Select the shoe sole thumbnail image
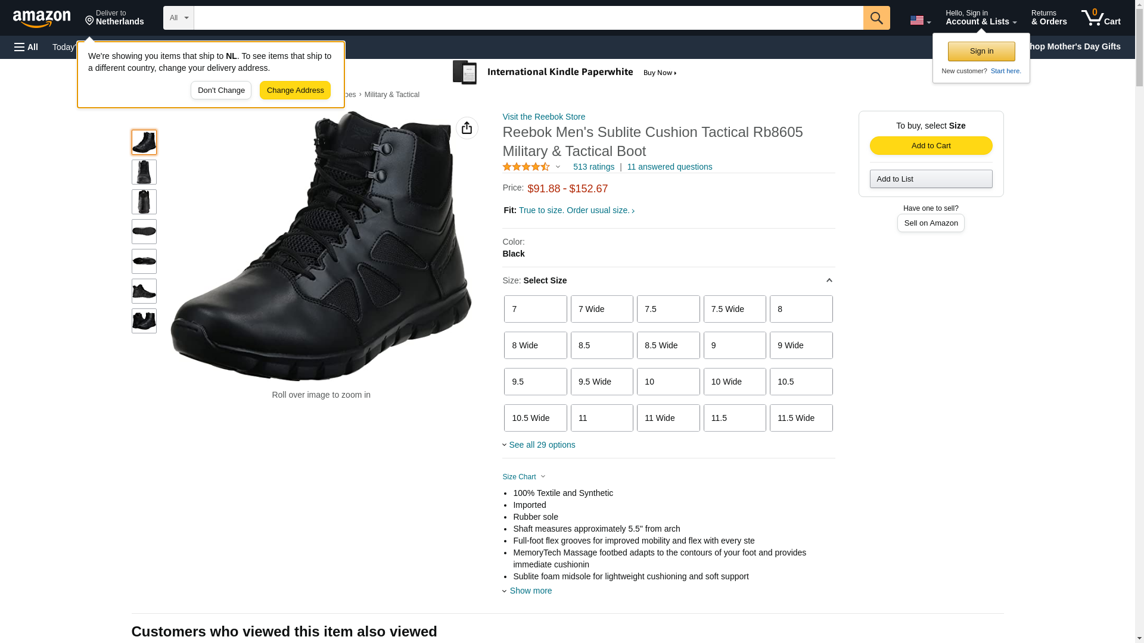This screenshot has width=1144, height=643. (x=144, y=232)
